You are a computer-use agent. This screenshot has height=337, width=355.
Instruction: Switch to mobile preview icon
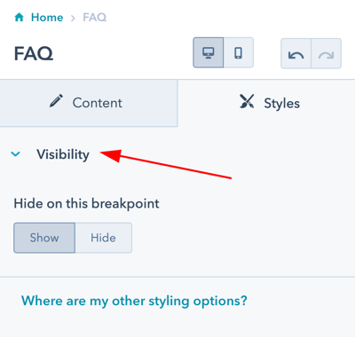tap(239, 52)
